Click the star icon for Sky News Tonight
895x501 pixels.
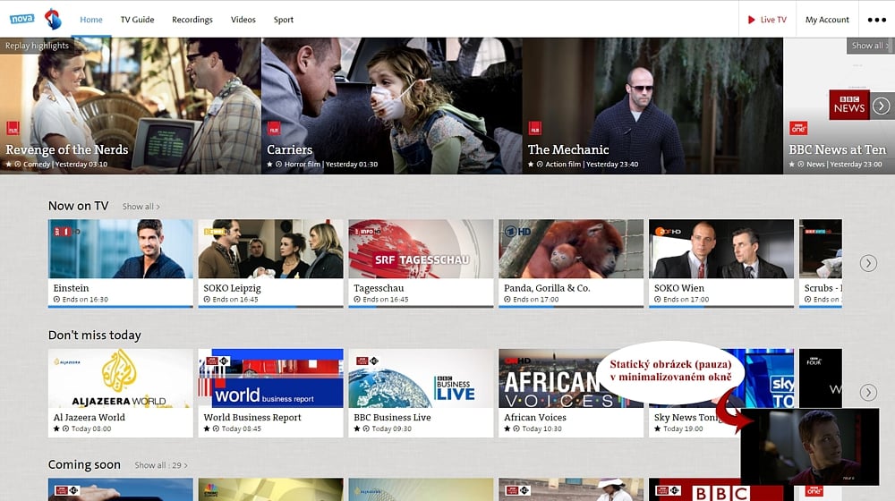click(657, 429)
